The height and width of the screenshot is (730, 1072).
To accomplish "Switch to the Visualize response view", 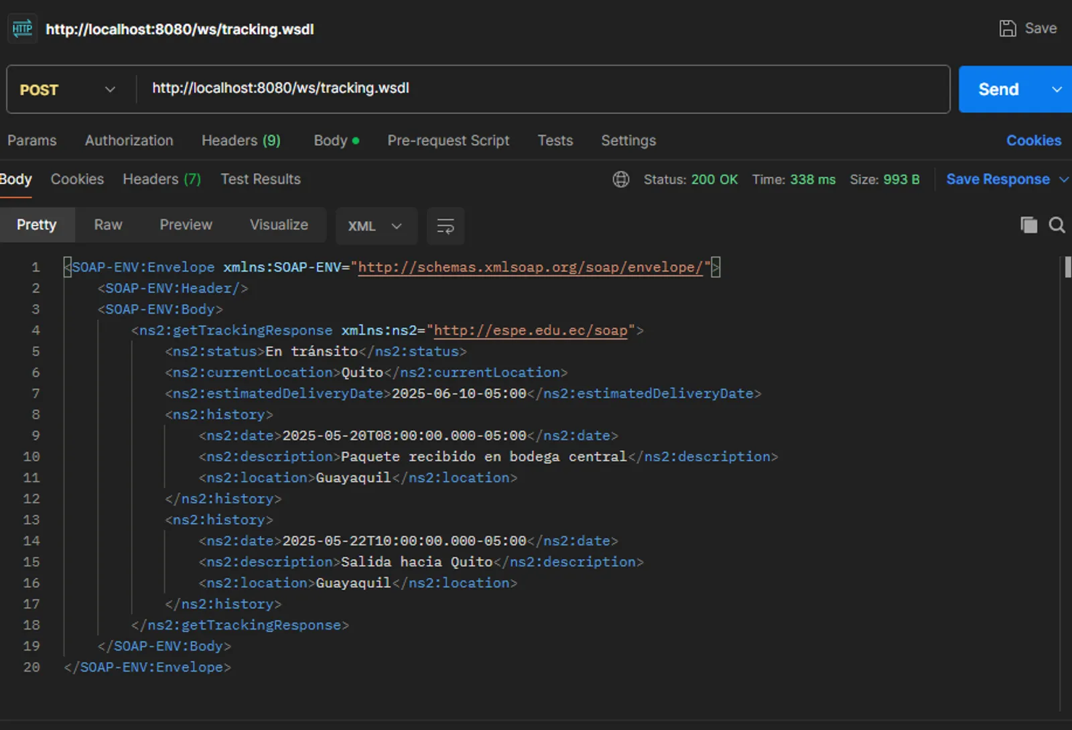I will pyautogui.click(x=279, y=225).
